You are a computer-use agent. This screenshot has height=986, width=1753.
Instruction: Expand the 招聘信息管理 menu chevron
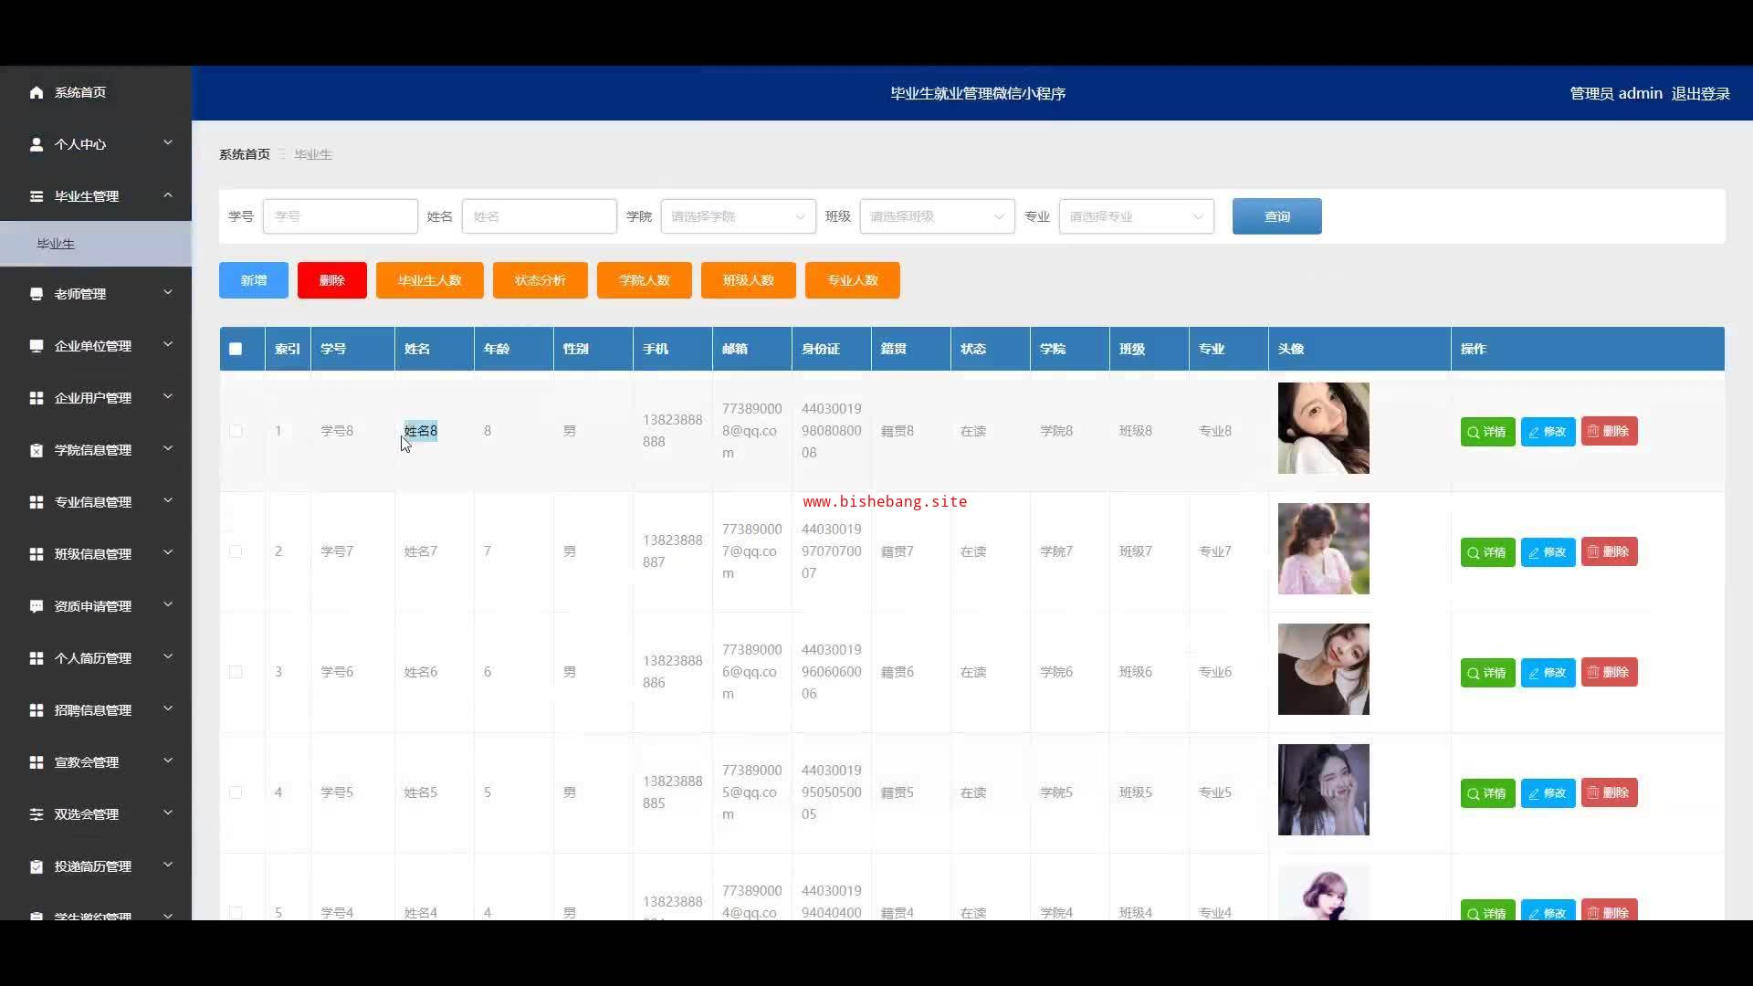168,709
